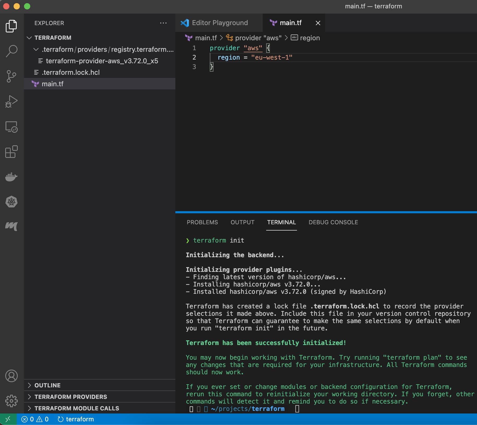Screen dimensions: 477x425
Task: Click line number 3 in the gutter
Action: click(194, 67)
